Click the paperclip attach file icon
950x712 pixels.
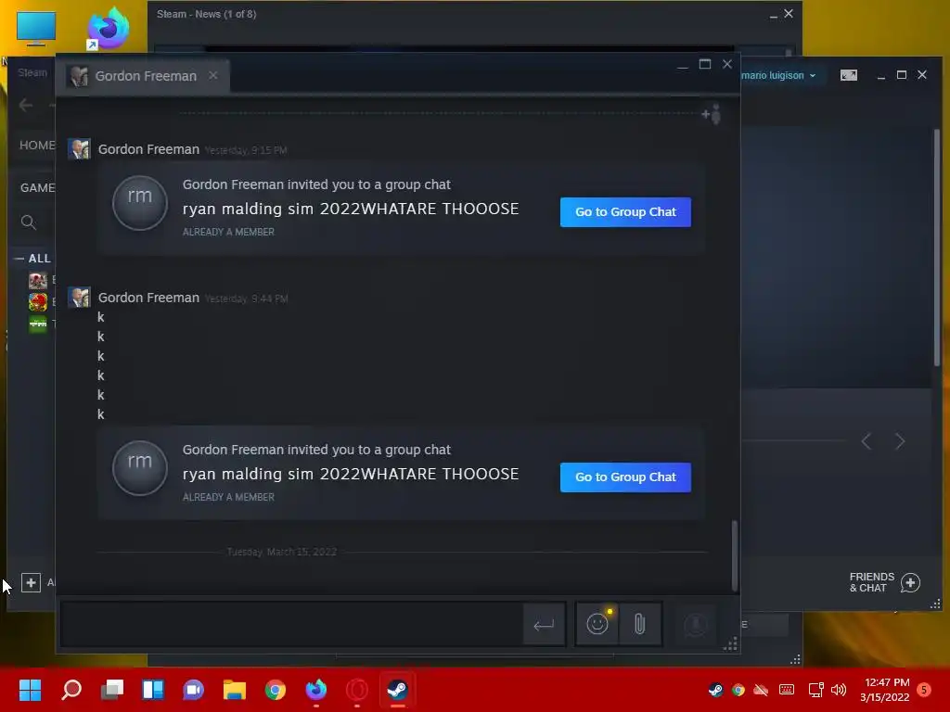pos(639,623)
